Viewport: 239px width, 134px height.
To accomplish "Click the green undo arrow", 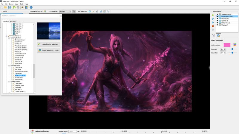I will (x=14, y=7).
